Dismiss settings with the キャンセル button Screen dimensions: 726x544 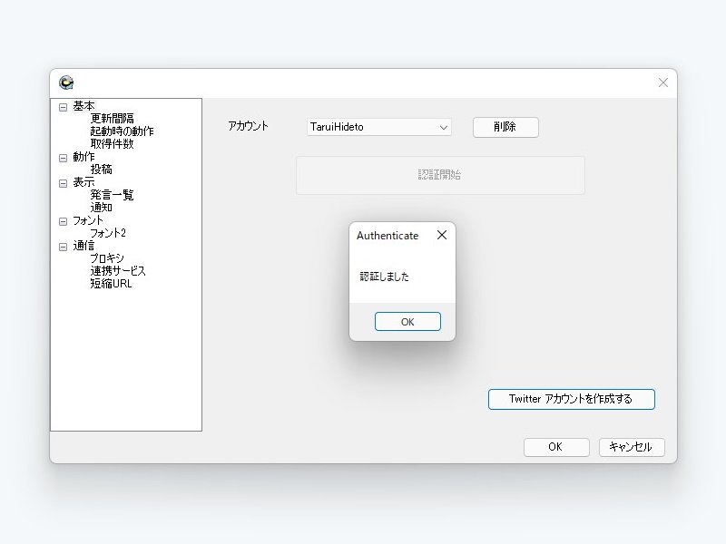[631, 447]
